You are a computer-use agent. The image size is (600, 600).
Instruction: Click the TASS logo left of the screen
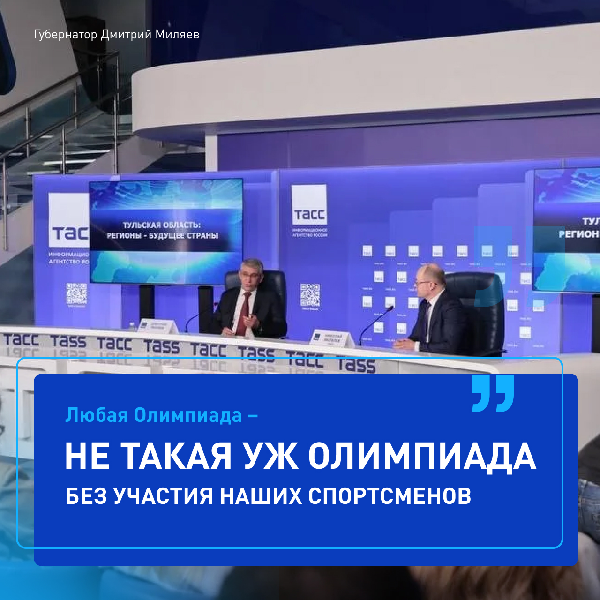click(69, 220)
